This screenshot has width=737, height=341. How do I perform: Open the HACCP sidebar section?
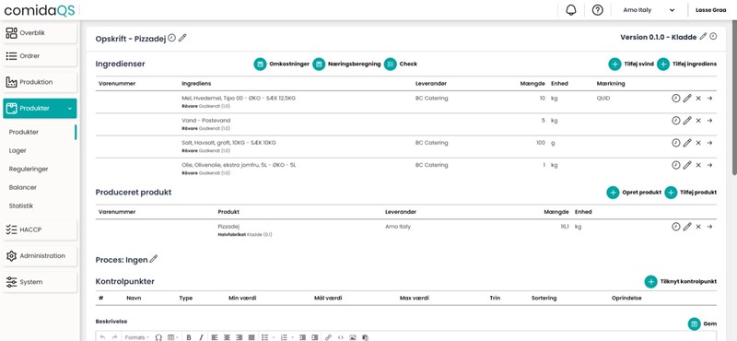[40, 229]
